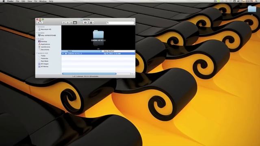Open the Window menu
Image resolution: width=260 pixels, height=146 pixels.
[43, 1]
